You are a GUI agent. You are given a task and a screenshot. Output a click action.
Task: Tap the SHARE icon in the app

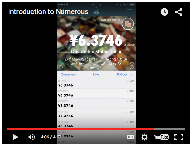pyautogui.click(x=96, y=11)
